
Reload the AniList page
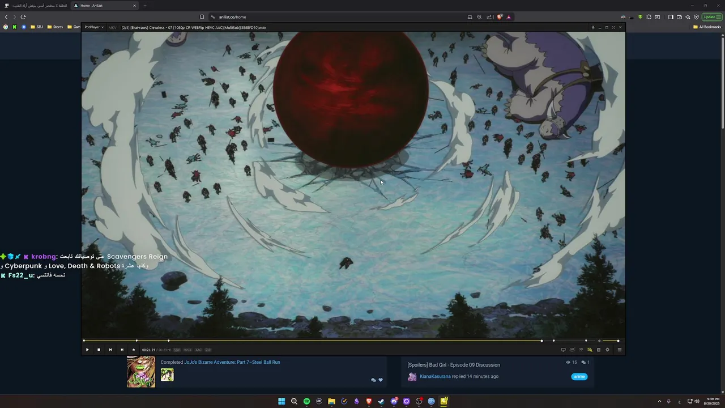(23, 17)
